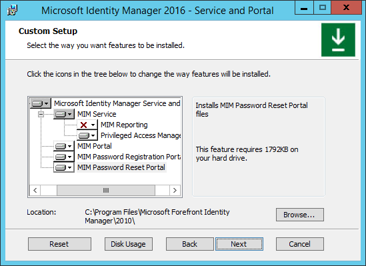The image size is (366, 266).
Task: Collapse the MIM Service tree node
Action: 41,114
